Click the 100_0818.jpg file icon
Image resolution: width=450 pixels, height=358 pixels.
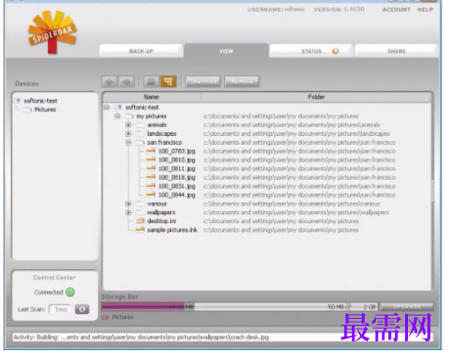(x=151, y=177)
